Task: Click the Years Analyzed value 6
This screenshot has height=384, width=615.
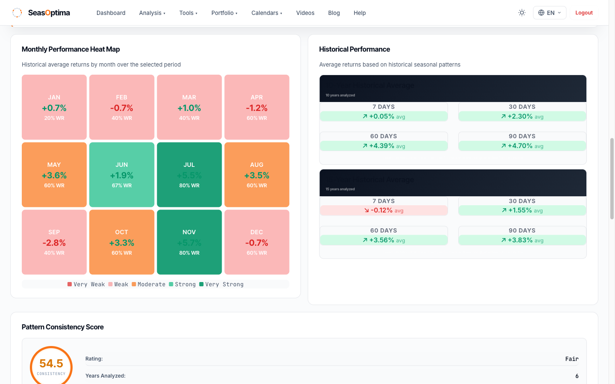Action: [577, 376]
